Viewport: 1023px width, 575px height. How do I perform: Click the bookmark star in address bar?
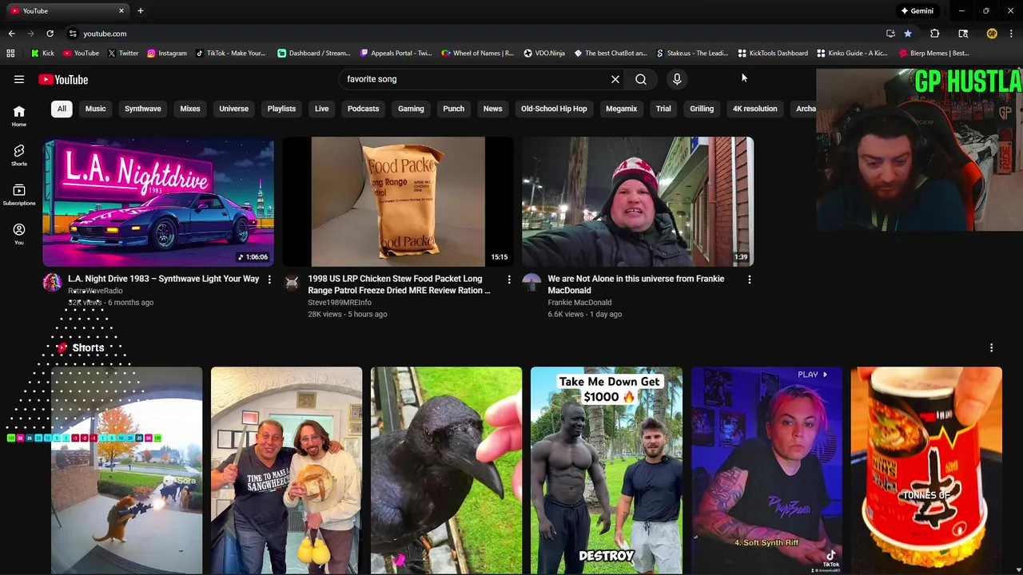point(908,34)
